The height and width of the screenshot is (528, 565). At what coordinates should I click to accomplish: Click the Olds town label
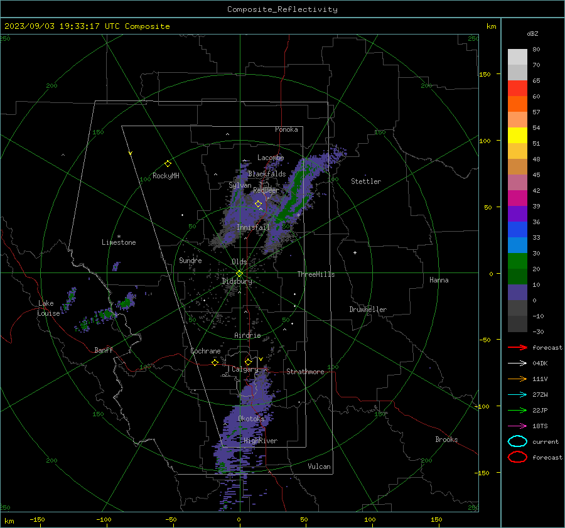coord(239,262)
